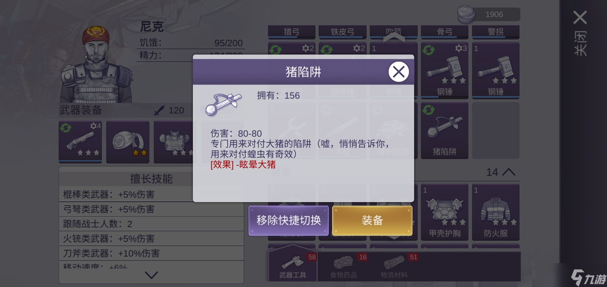Open the 物资材料 tab
607x287 pixels.
click(x=395, y=265)
